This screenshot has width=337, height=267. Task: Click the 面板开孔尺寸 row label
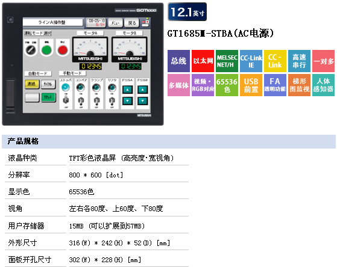point(30,260)
